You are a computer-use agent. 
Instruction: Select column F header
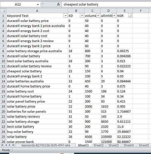point(141,11)
